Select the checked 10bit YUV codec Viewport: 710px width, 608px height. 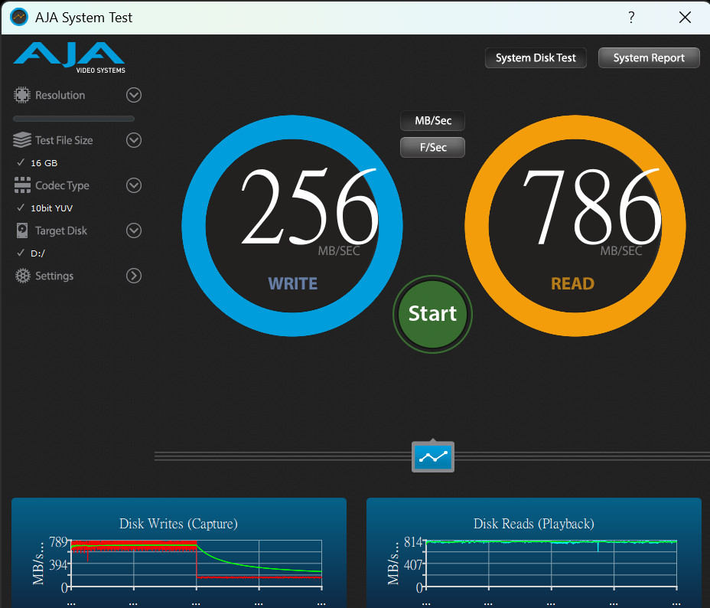pos(45,208)
